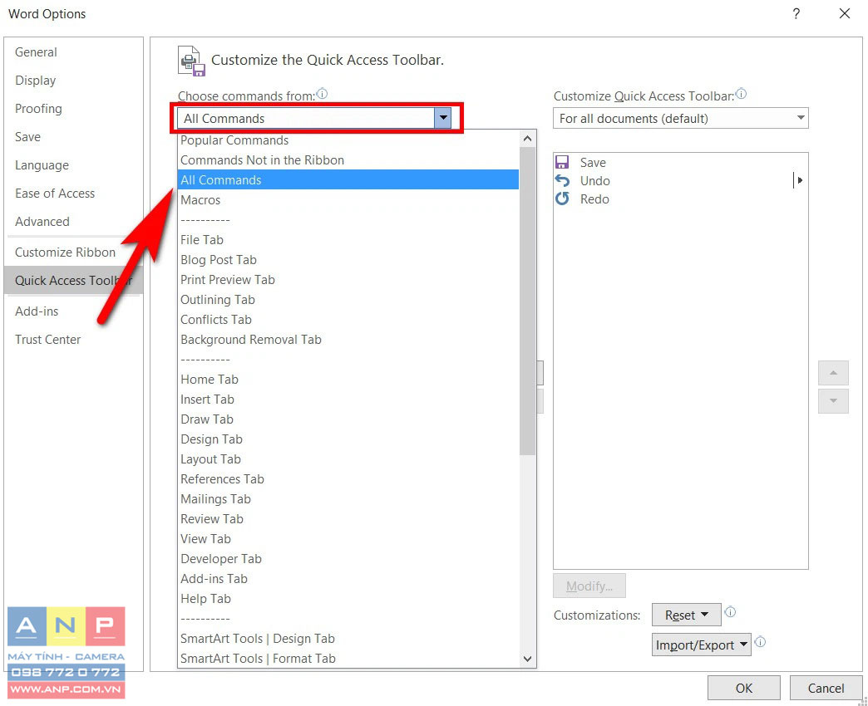Click dropdown list scrollbar up arrow
868x706 pixels.
point(528,139)
